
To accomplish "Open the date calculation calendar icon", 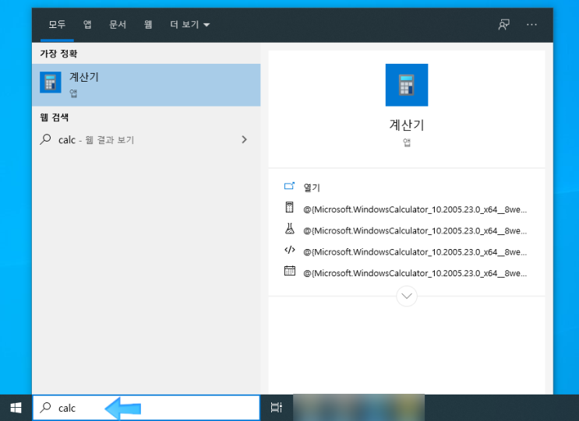I will (290, 271).
